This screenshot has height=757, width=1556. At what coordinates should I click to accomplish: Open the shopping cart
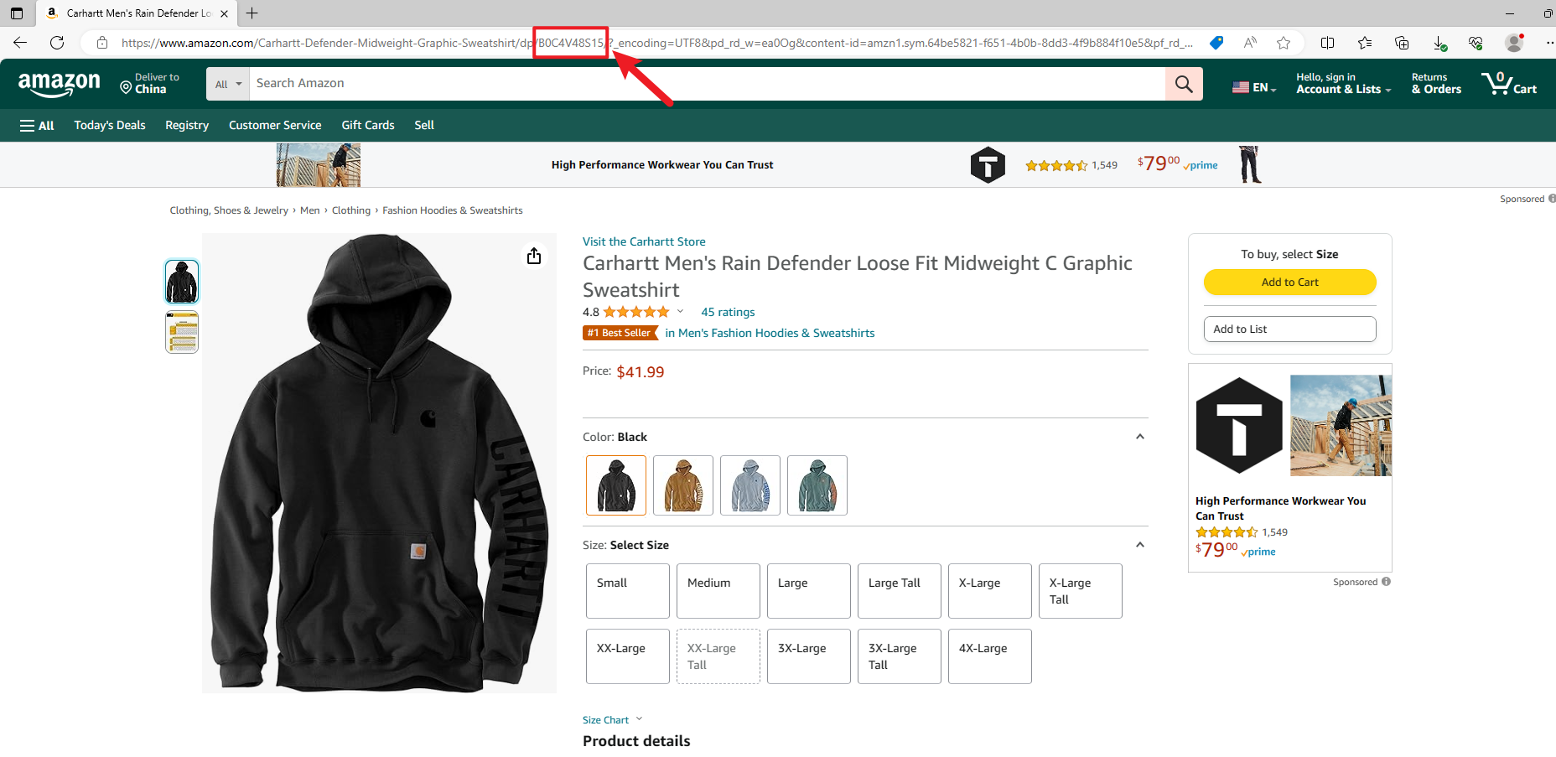pos(1509,84)
